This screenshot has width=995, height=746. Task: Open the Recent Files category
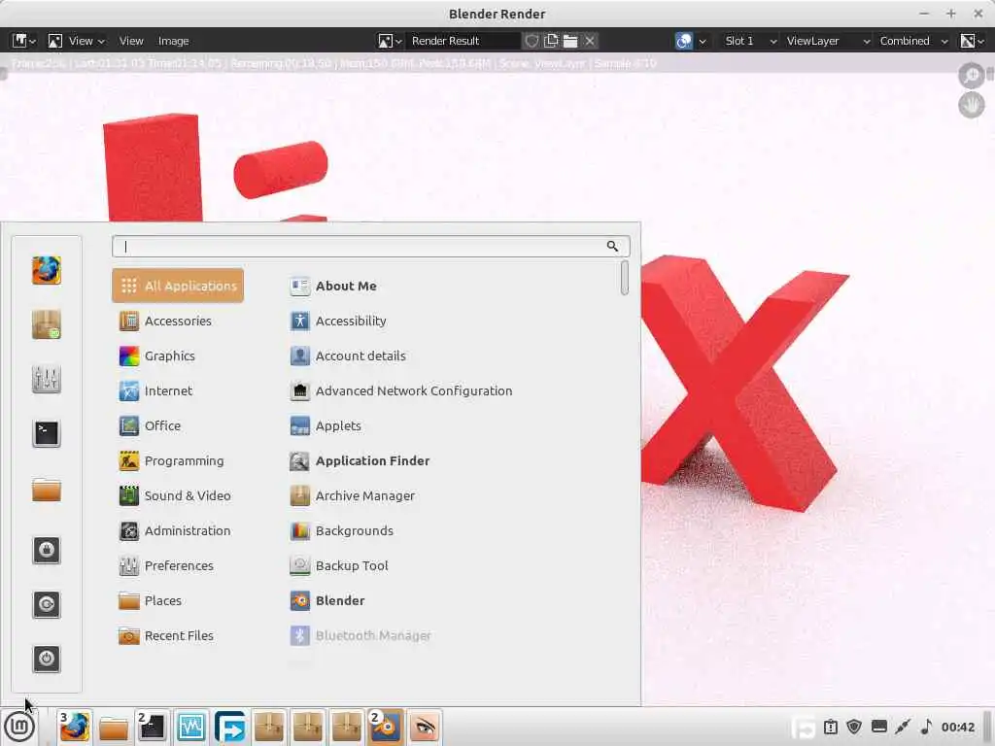[178, 635]
